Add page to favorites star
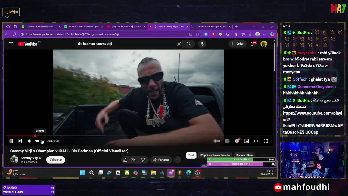 [x=197, y=34]
